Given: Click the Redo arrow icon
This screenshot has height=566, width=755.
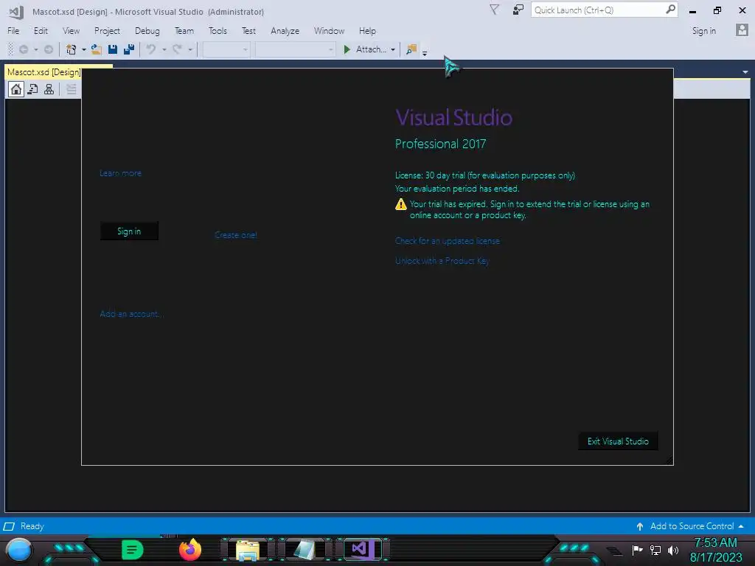Looking at the screenshot, I should tap(177, 49).
